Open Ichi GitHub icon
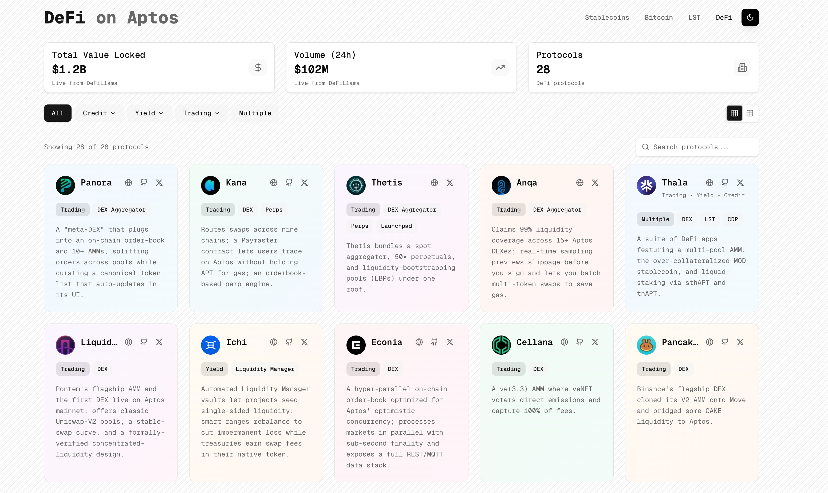 click(289, 342)
